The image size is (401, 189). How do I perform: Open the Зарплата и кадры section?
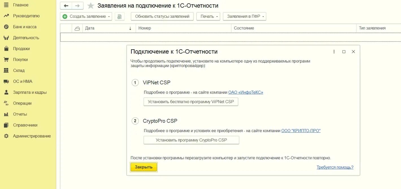[x=30, y=92]
